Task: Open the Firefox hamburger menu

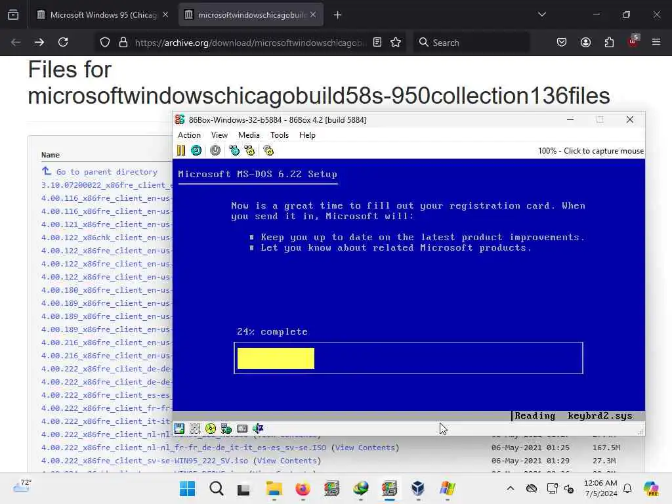Action: [656, 42]
